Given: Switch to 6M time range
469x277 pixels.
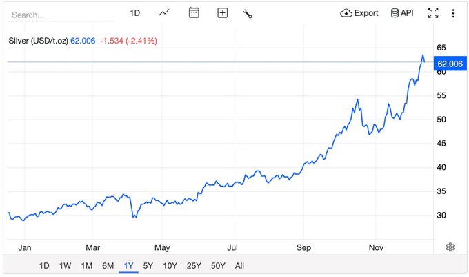Looking at the screenshot, I should 108,265.
